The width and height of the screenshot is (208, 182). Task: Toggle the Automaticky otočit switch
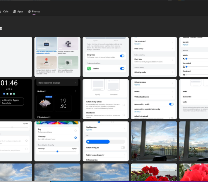coord(171,104)
